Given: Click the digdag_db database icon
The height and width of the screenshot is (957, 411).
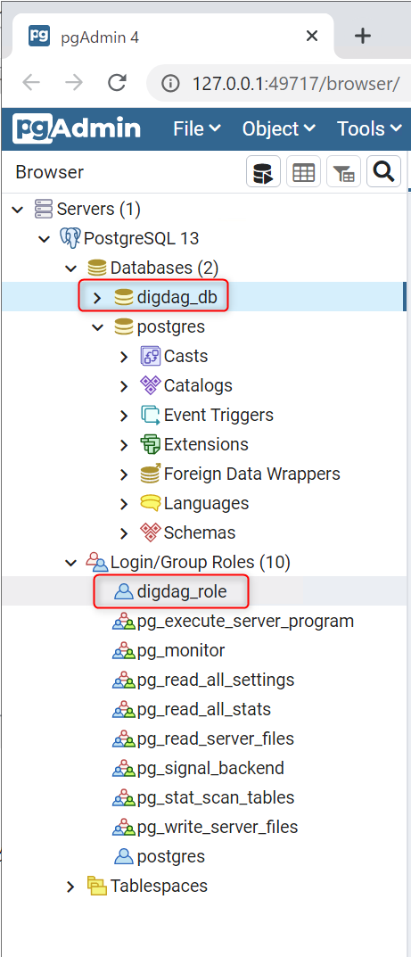Looking at the screenshot, I should 124,297.
